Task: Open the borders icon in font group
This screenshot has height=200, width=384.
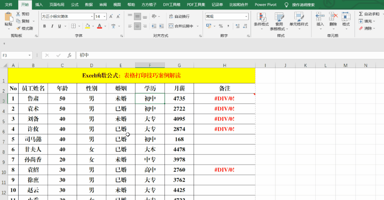Action: [74, 26]
